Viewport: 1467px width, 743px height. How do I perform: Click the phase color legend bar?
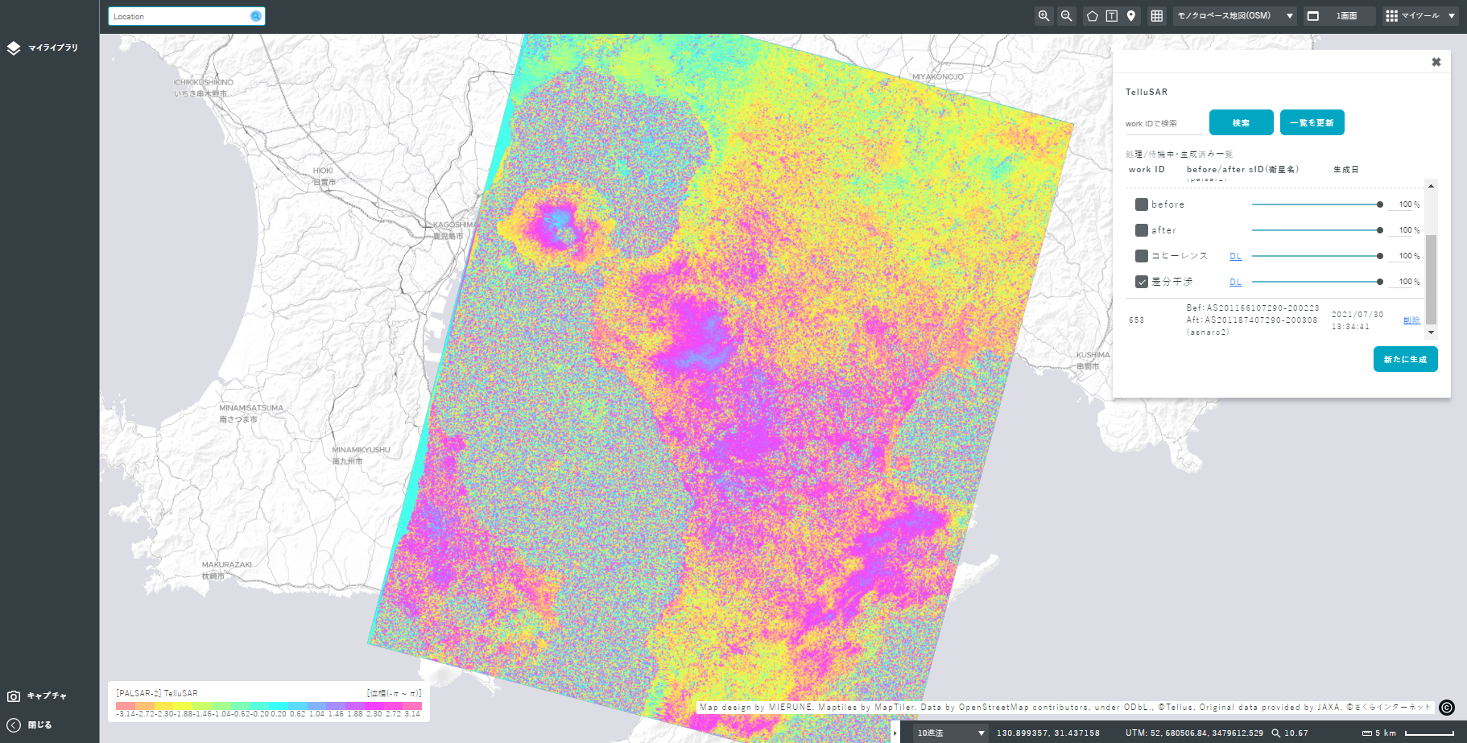pyautogui.click(x=269, y=706)
